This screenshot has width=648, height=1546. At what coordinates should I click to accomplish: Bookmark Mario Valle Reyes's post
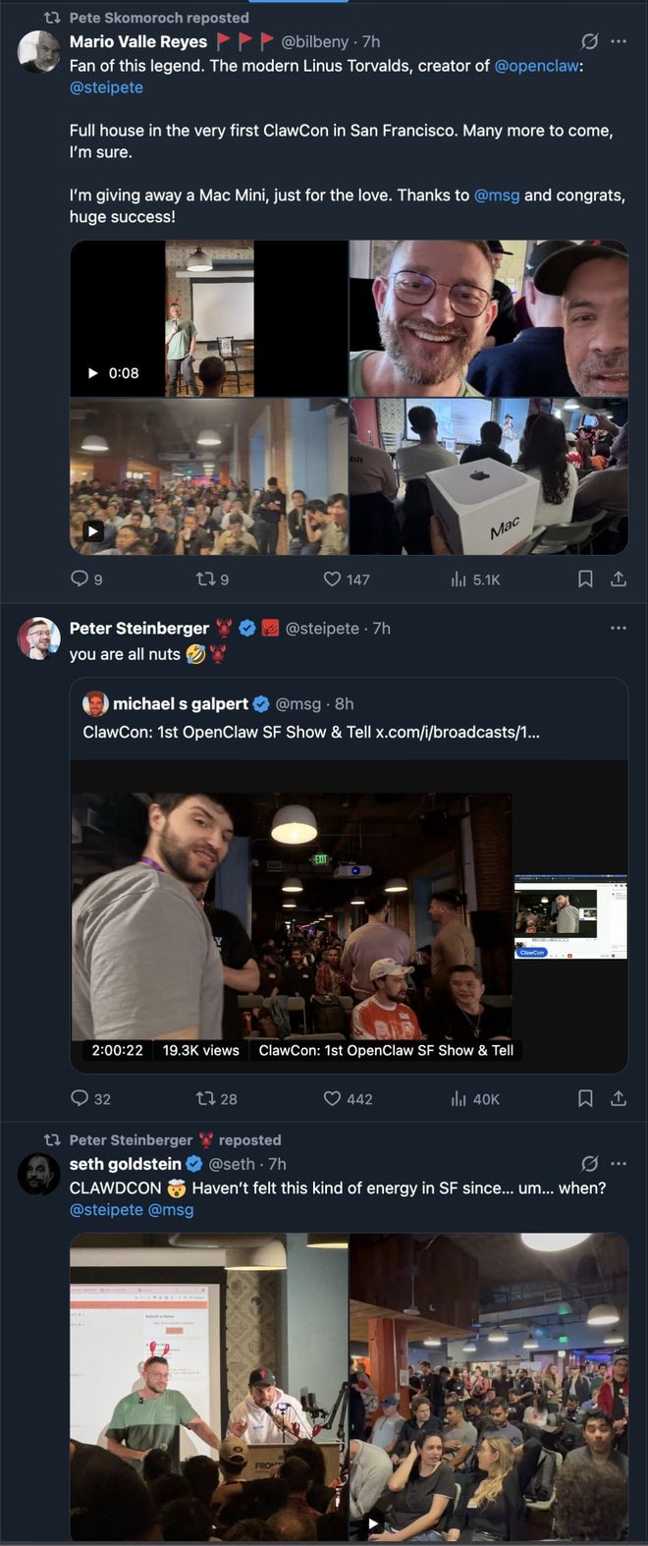[x=585, y=579]
